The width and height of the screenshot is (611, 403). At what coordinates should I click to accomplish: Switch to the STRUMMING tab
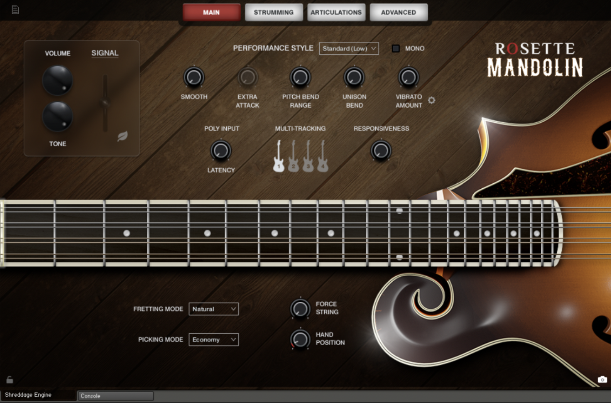point(274,12)
